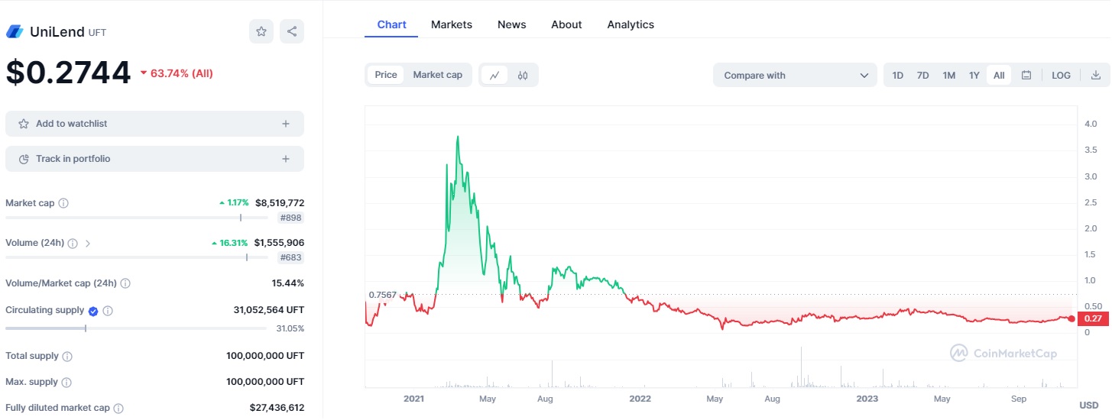Click the 0.27 current price marker on chart
The width and height of the screenshot is (1112, 420).
pyautogui.click(x=1093, y=318)
